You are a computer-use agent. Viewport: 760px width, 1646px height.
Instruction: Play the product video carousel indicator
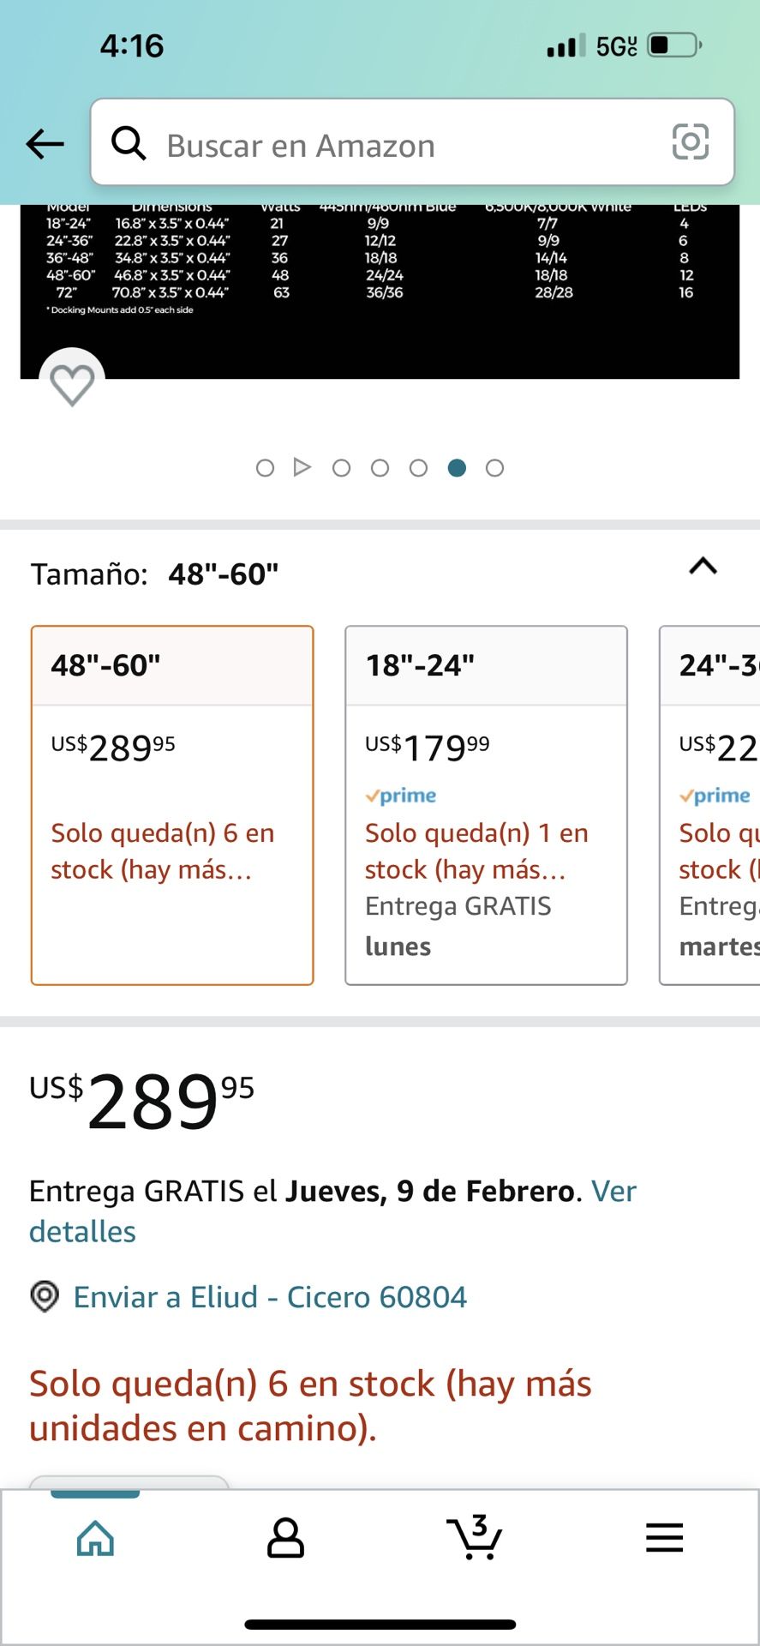coord(302,467)
